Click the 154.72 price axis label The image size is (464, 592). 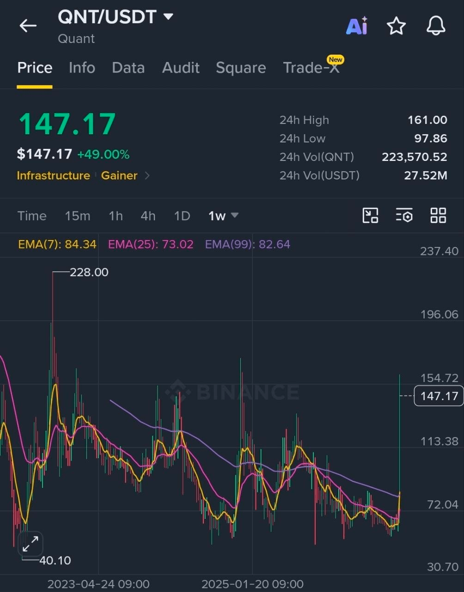[x=439, y=378]
